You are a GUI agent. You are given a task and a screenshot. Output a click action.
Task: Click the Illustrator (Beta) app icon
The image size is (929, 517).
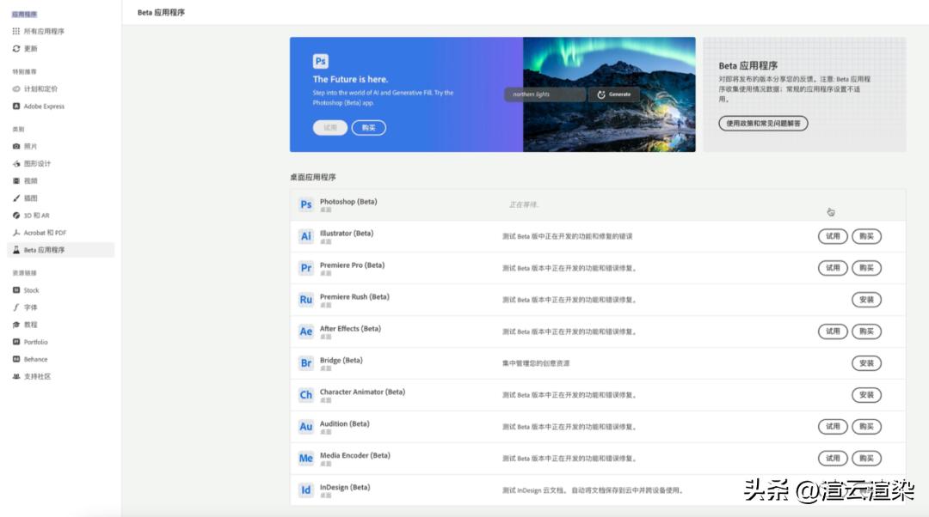click(x=305, y=236)
